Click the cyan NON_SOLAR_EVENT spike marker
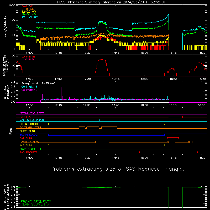The height and width of the screenshot is (210, 210). 100,120
